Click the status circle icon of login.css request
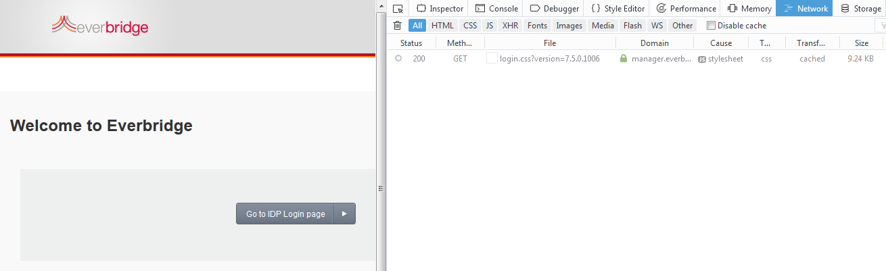This screenshot has width=886, height=271. [x=398, y=59]
